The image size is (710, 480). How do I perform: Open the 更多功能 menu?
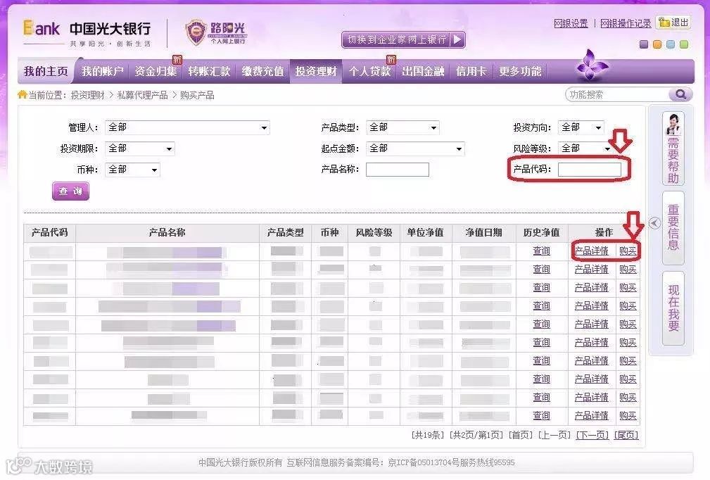click(520, 71)
